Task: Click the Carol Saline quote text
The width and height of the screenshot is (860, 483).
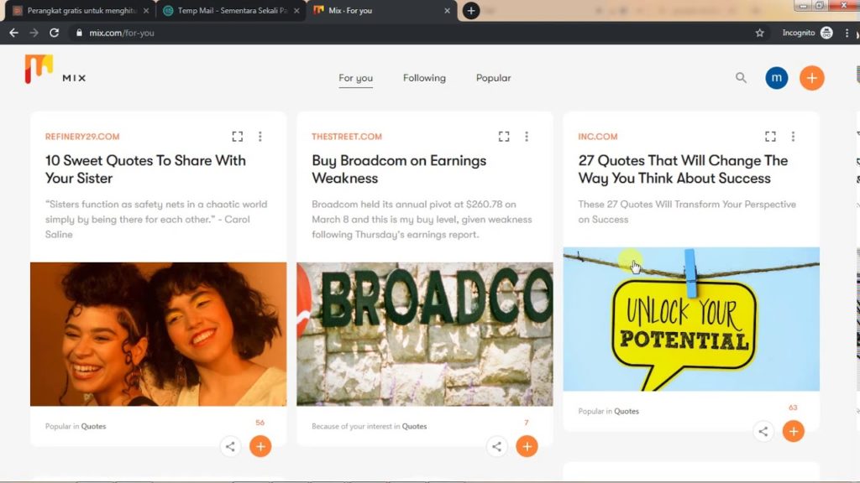Action: click(156, 219)
